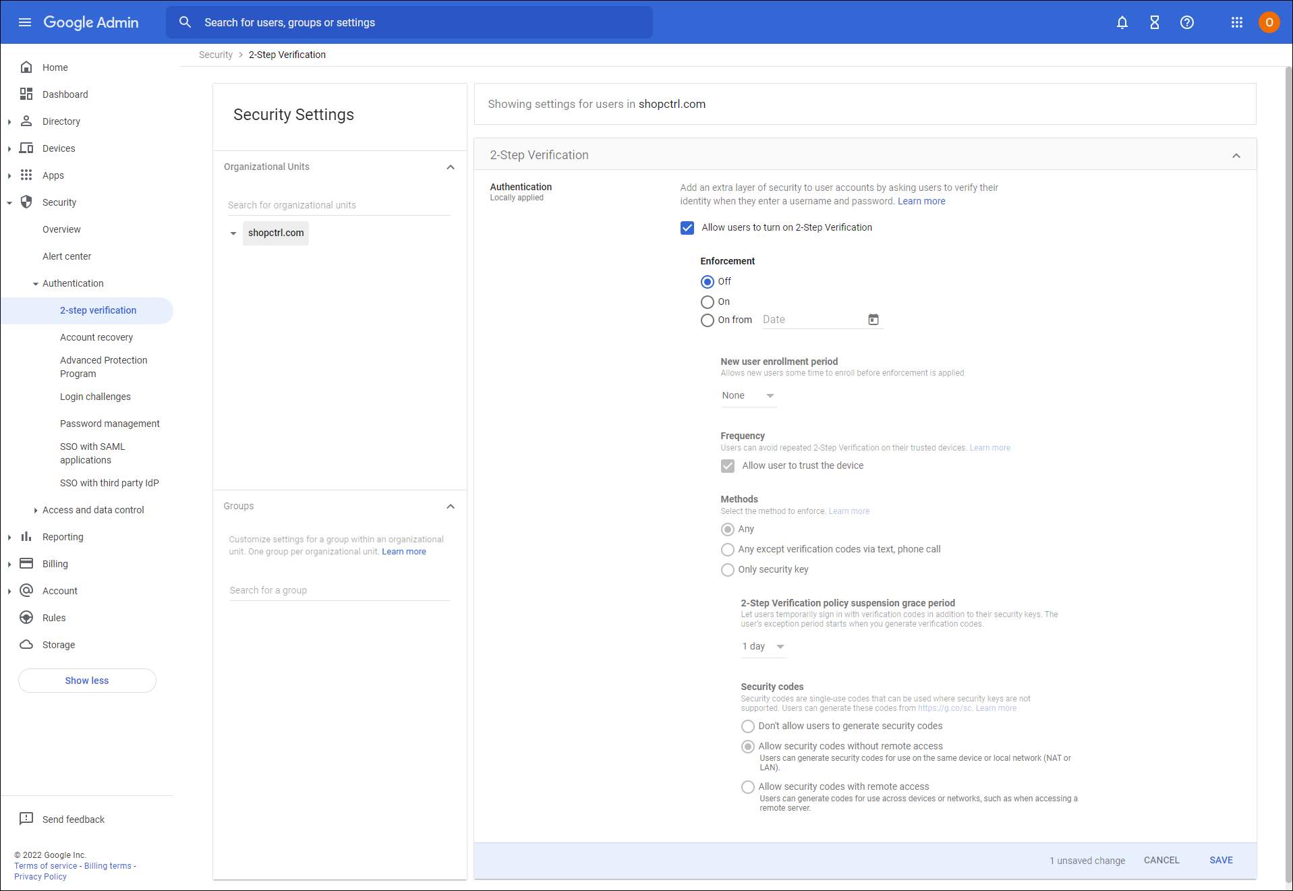Open the Google apps grid
The height and width of the screenshot is (891, 1293).
(1236, 22)
